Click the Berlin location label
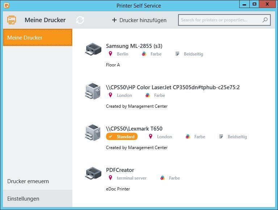The height and width of the screenshot is (210, 278). click(x=122, y=54)
